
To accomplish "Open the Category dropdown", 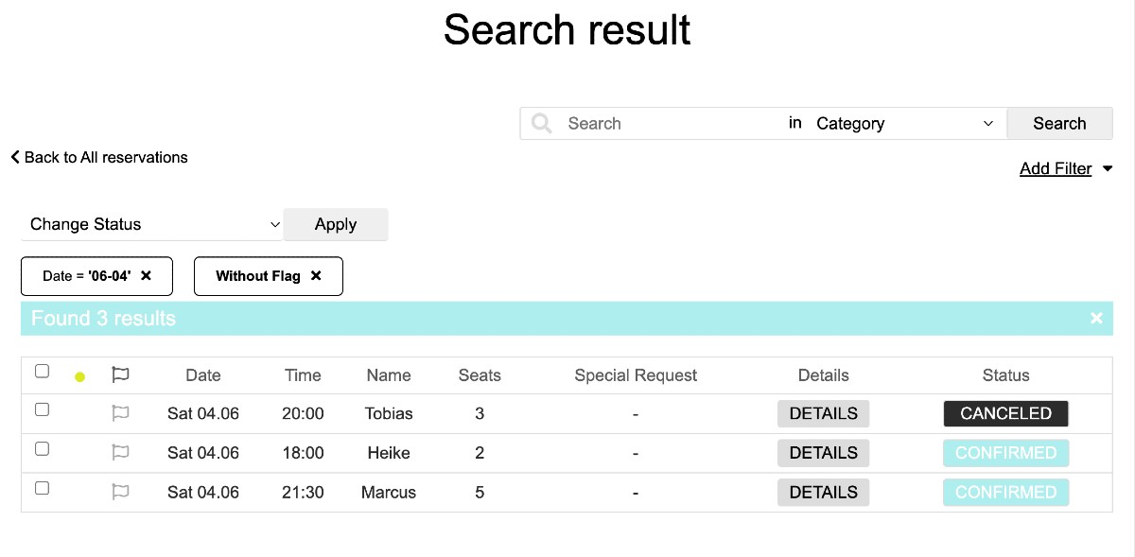I will (x=905, y=124).
